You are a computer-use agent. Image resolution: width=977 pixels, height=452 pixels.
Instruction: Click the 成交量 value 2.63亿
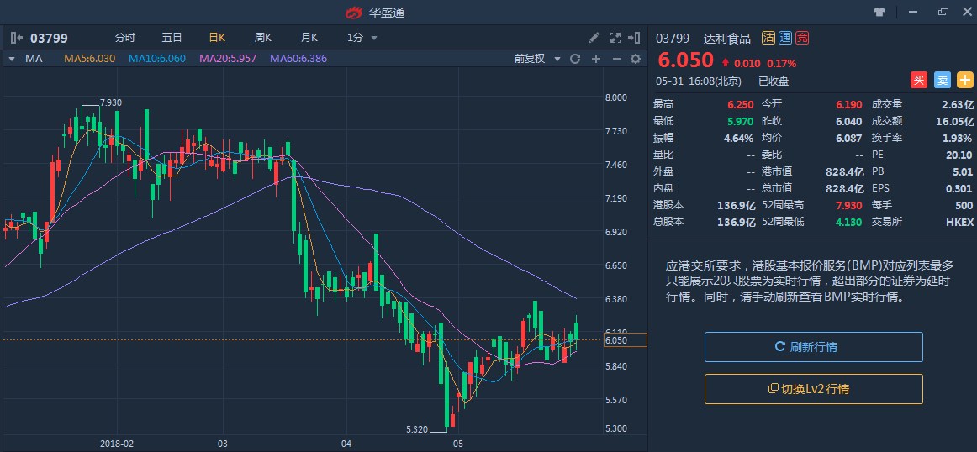click(x=957, y=104)
